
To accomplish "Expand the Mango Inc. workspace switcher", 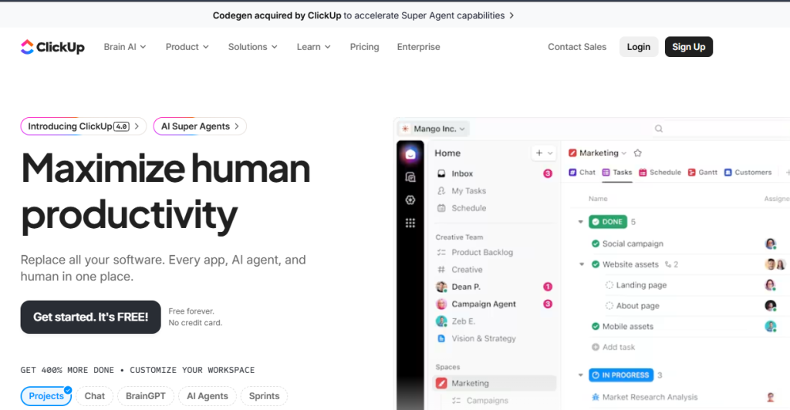I will click(434, 129).
